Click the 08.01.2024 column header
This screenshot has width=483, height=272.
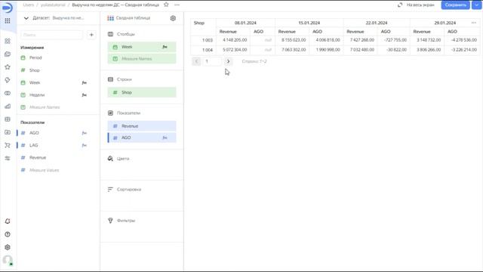[x=245, y=23]
